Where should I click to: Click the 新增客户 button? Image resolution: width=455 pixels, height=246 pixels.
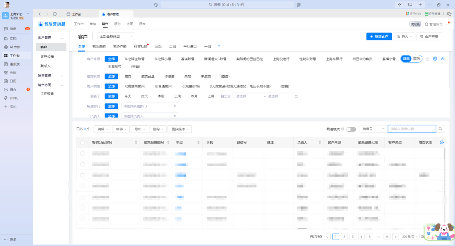pos(379,37)
